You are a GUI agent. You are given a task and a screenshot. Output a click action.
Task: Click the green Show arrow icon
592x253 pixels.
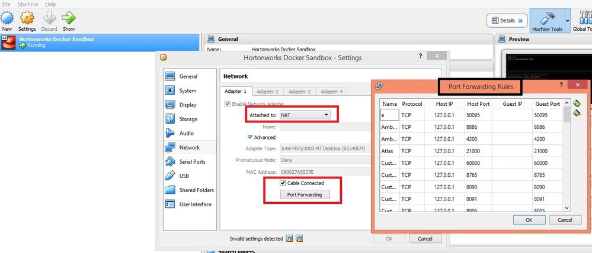[x=69, y=18]
